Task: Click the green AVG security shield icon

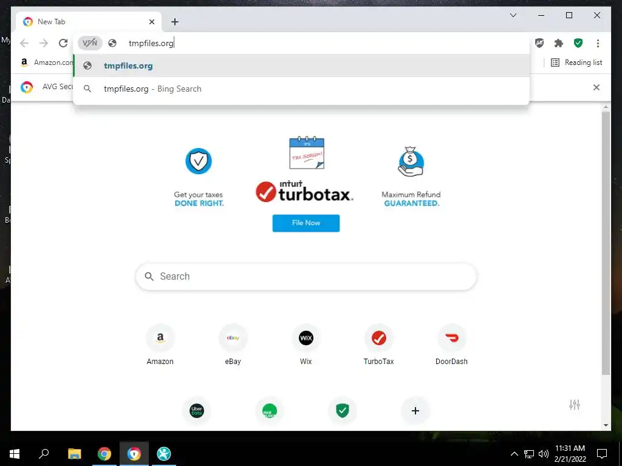Action: point(578,43)
